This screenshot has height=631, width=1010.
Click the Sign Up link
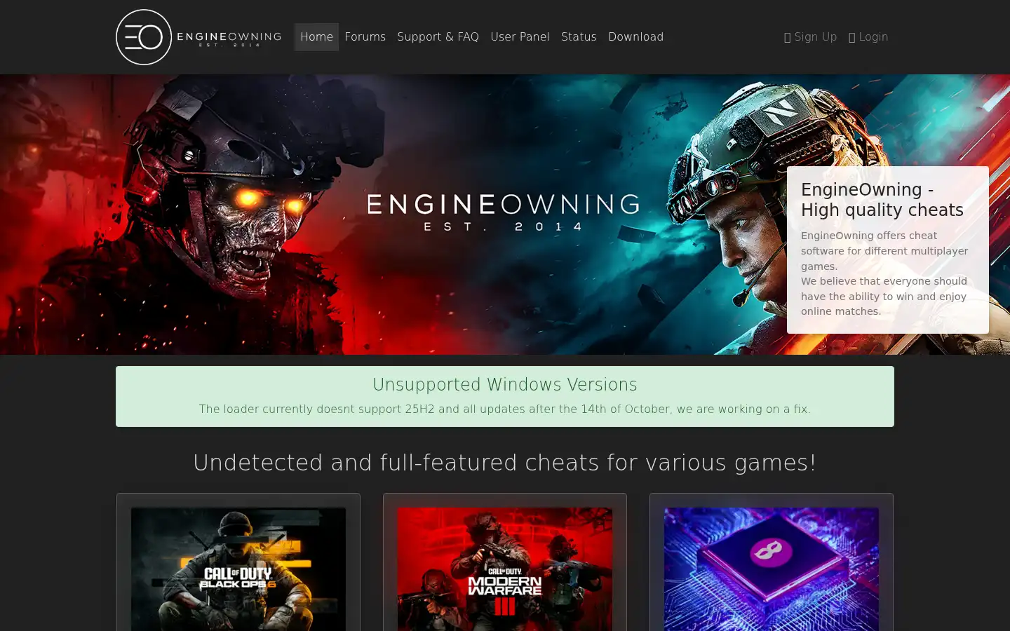click(810, 37)
